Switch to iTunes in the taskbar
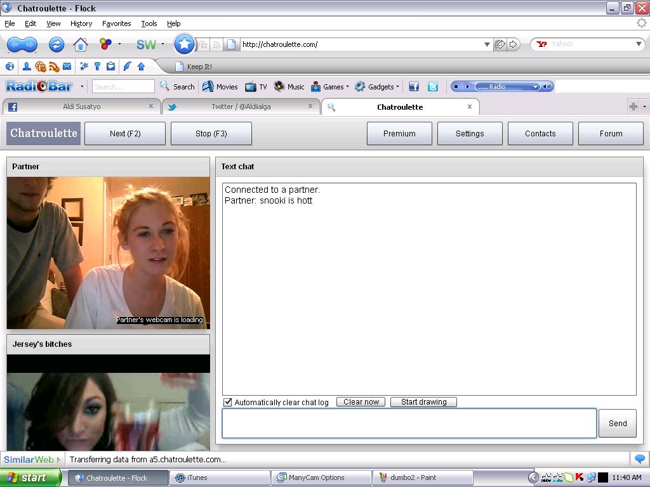Screen dimensions: 650x487 click(220, 477)
